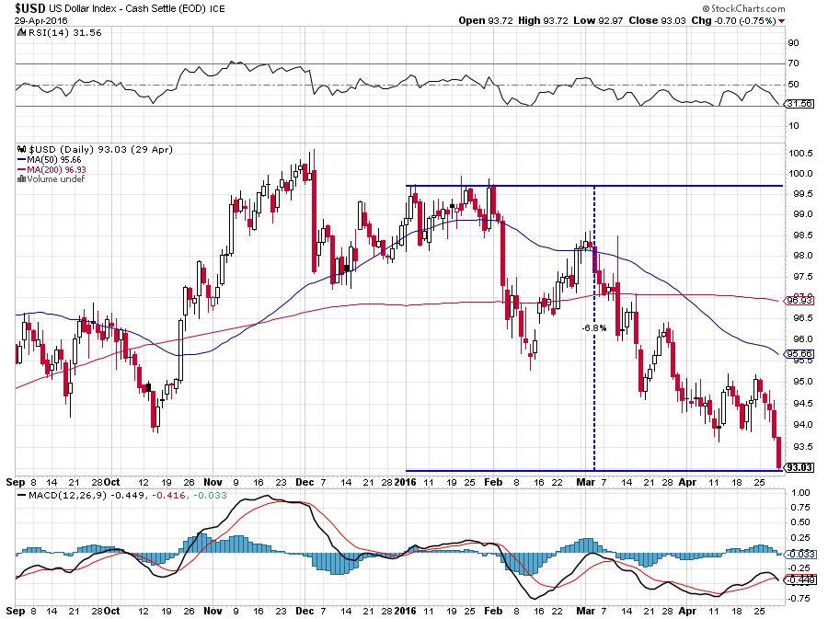Click the RSI(14) indicator icon
This screenshot has height=619, width=828.
(x=19, y=31)
